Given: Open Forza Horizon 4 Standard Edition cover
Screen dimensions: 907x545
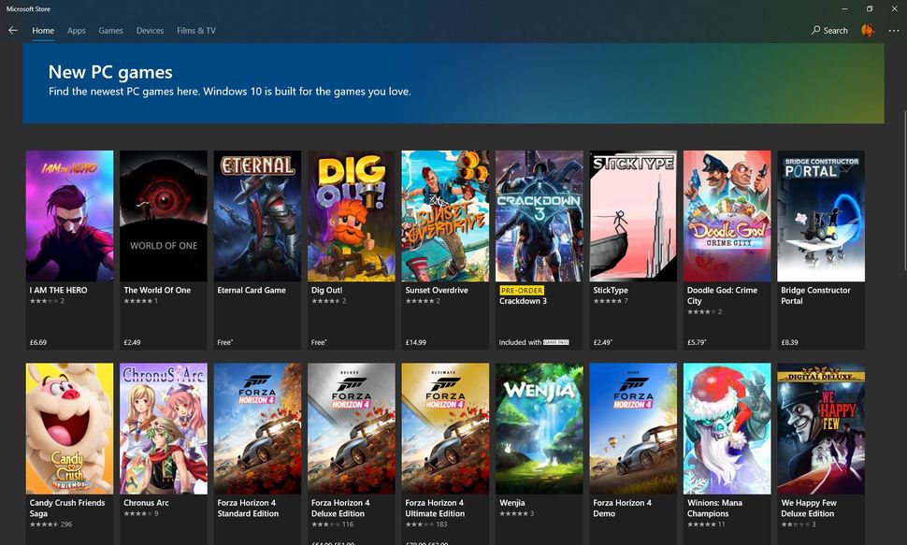Looking at the screenshot, I should pyautogui.click(x=257, y=429).
